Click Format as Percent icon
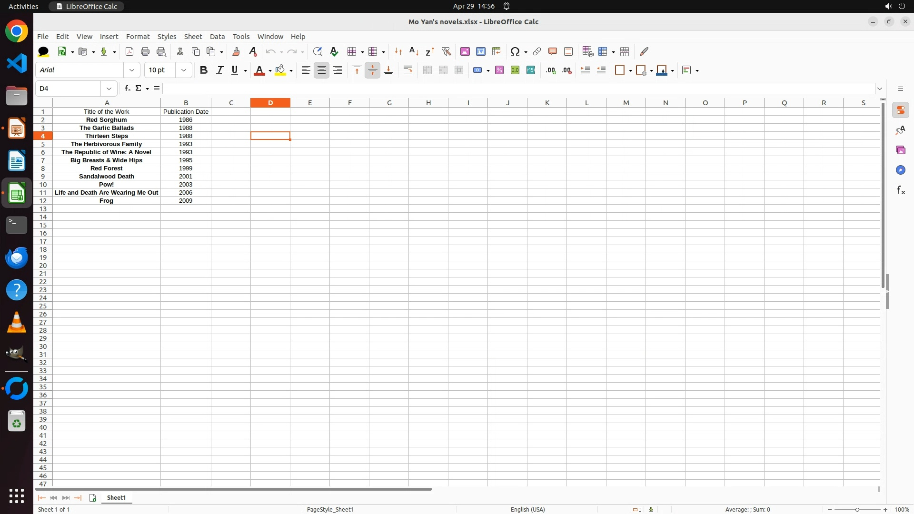 coord(499,70)
